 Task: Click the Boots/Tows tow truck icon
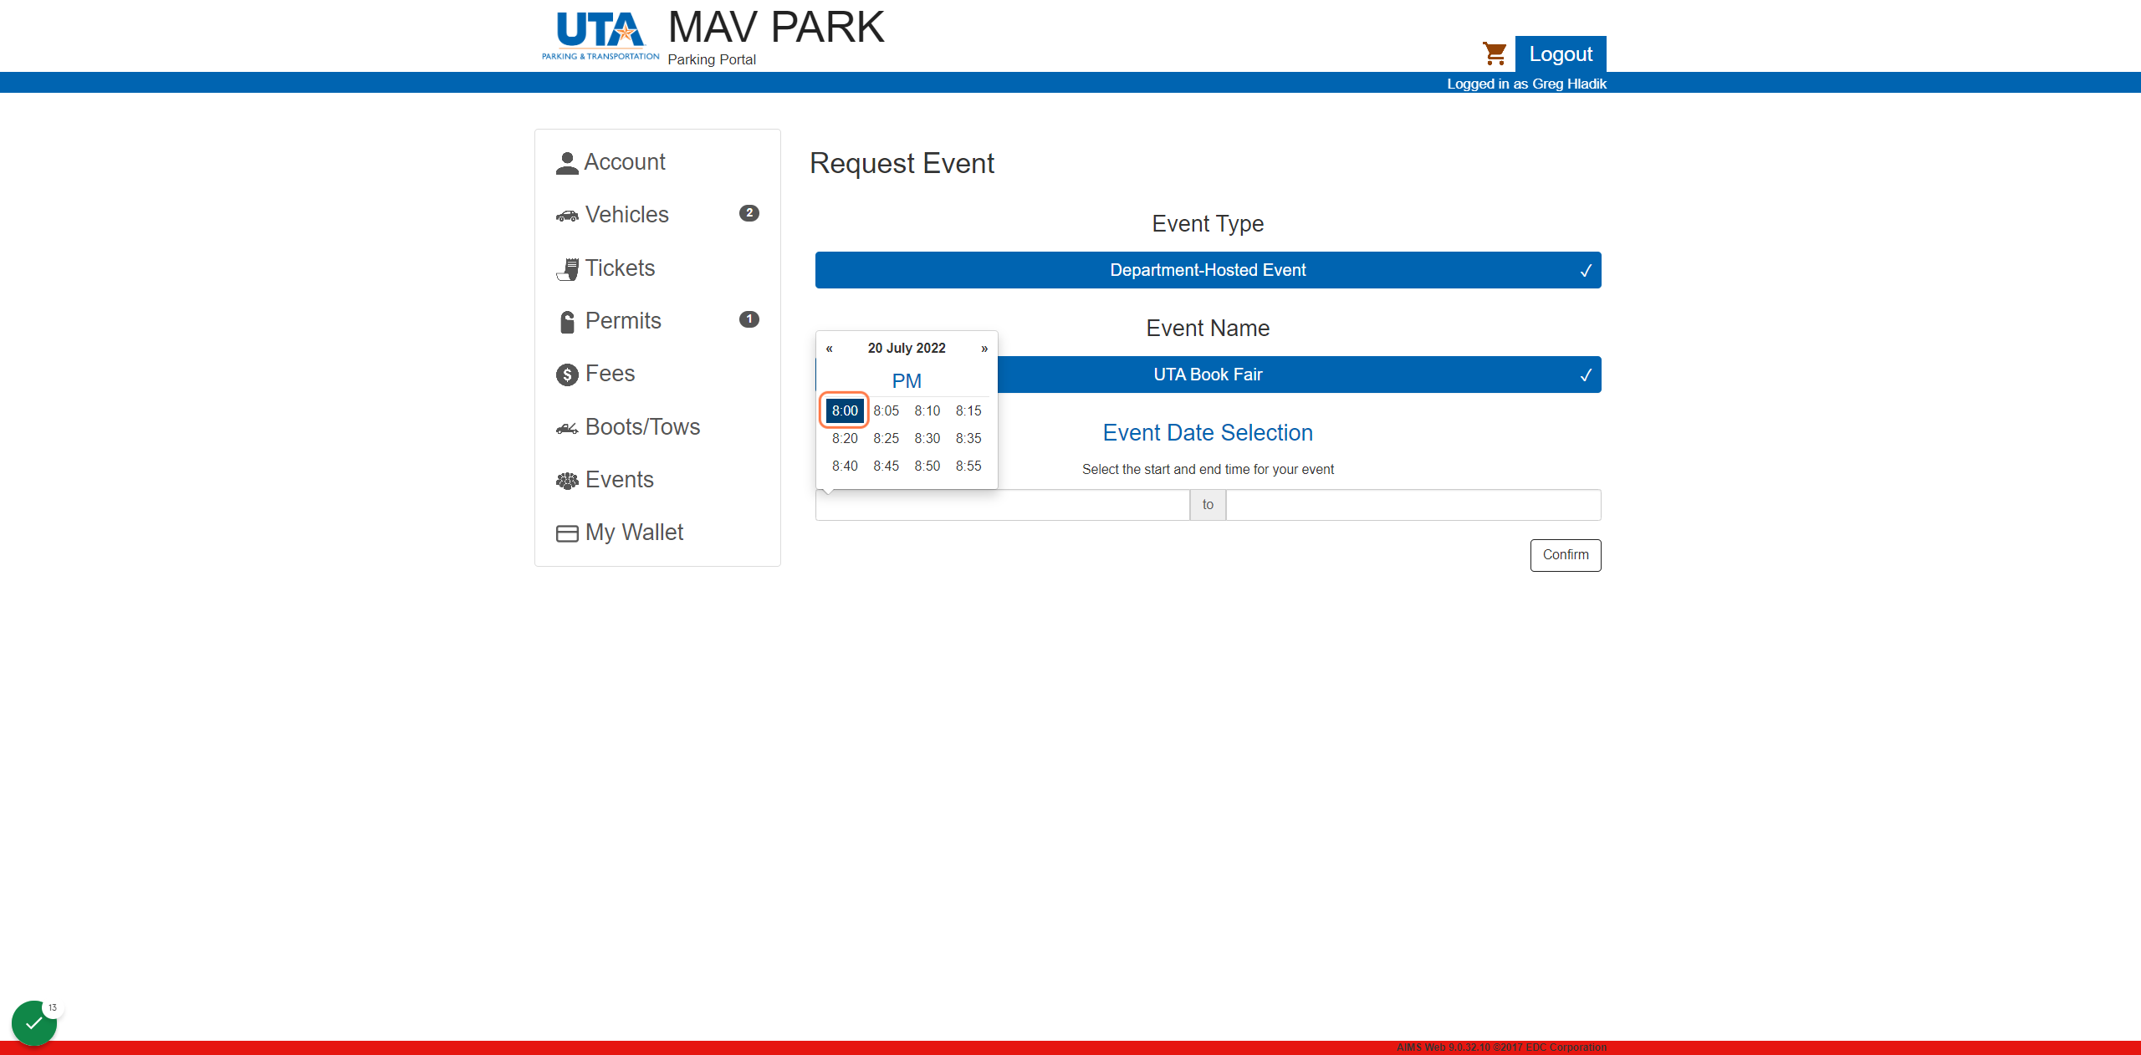[567, 428]
